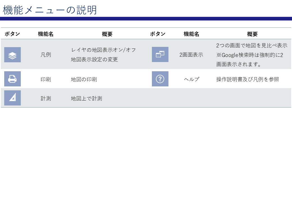The image size is (292, 202).
Task: Open the 2画面表示 dual-screen icon
Action: click(x=160, y=55)
